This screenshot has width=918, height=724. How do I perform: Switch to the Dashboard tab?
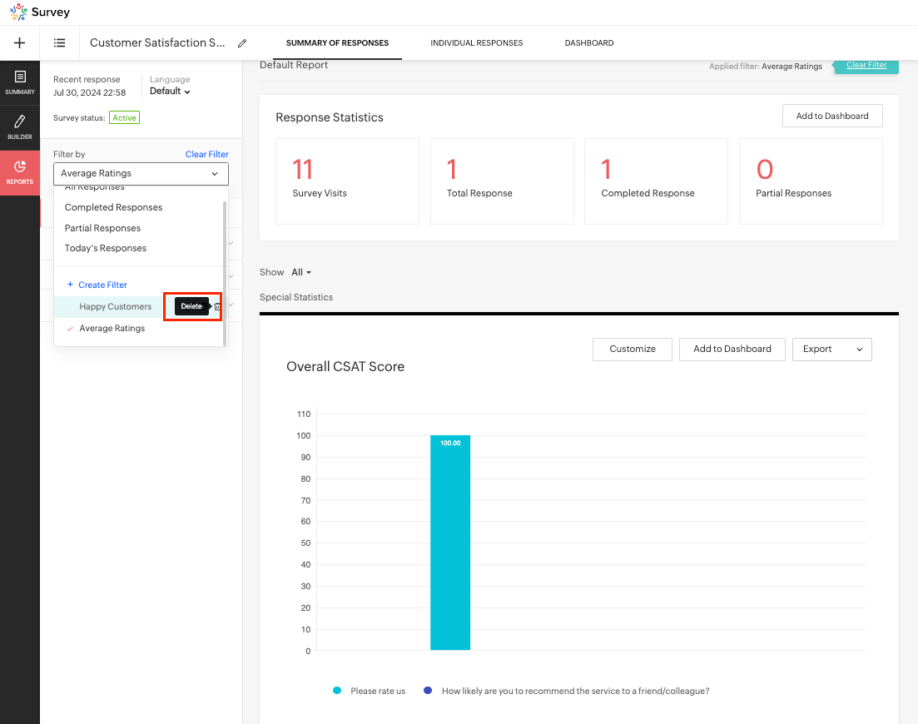tap(588, 43)
